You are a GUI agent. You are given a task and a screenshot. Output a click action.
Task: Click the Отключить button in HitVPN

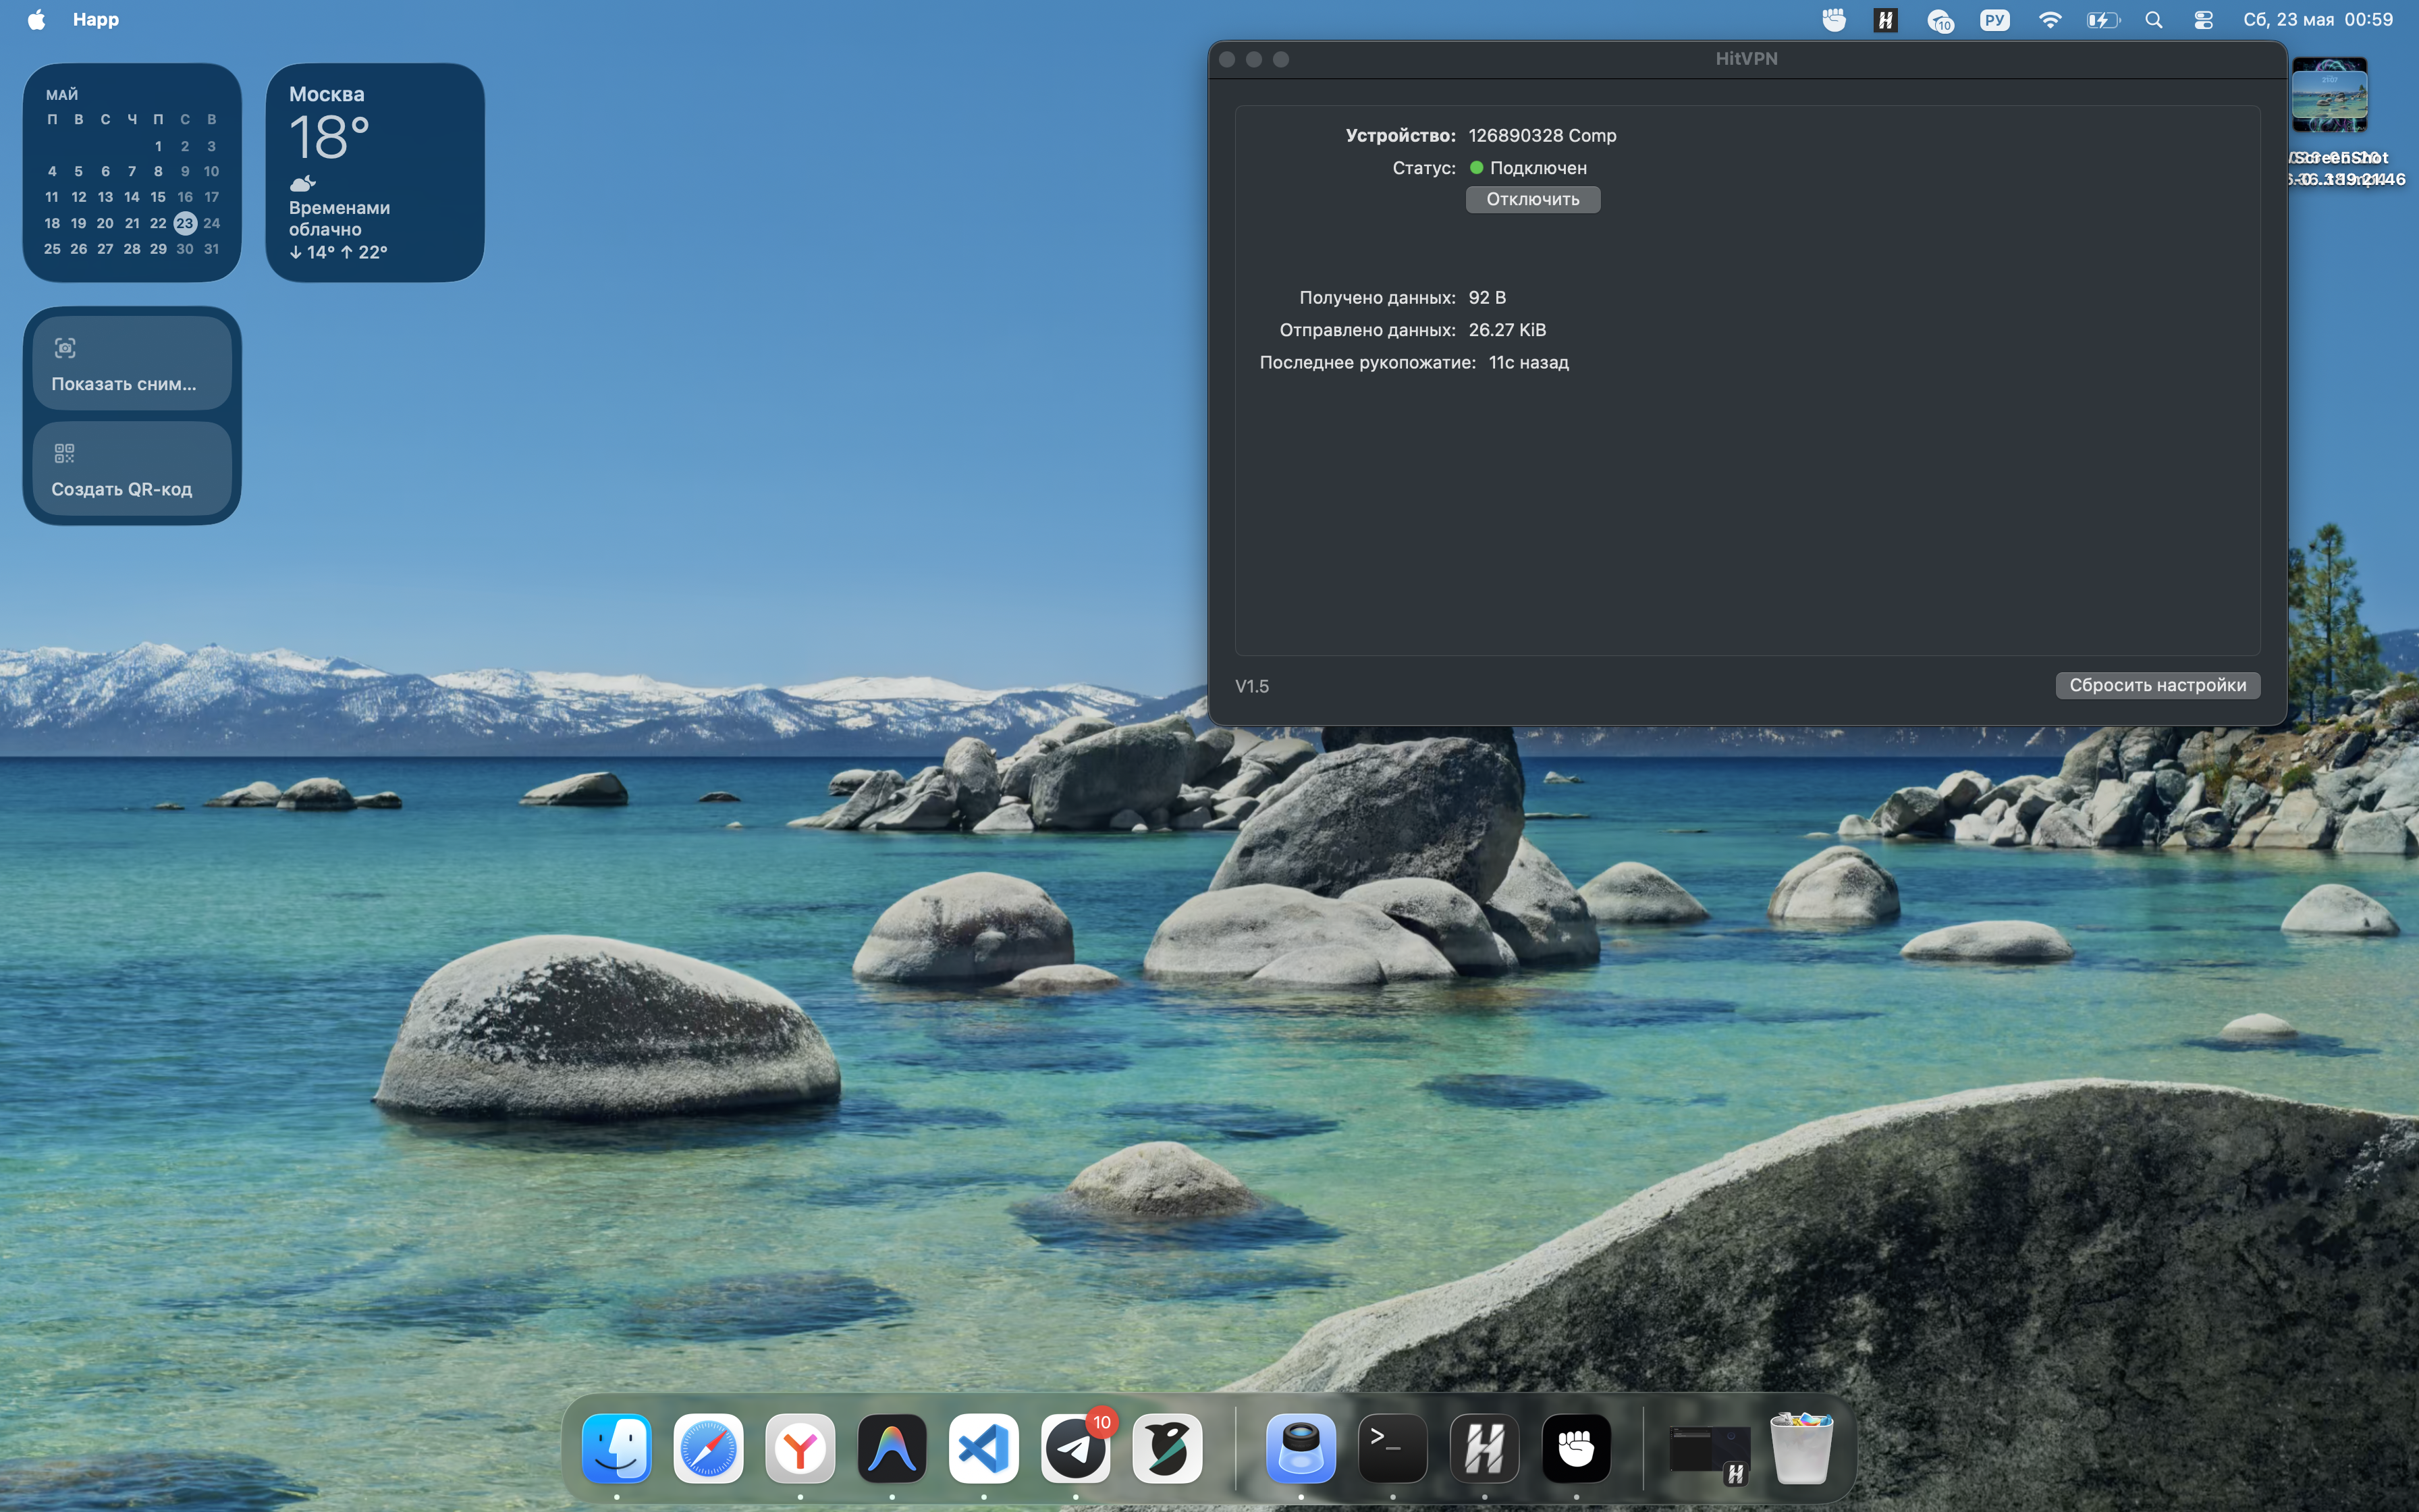(x=1532, y=199)
